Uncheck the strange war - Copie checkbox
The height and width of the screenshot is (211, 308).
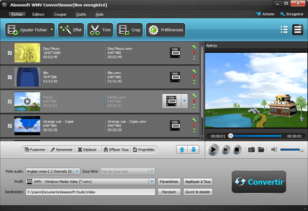coord(10,126)
